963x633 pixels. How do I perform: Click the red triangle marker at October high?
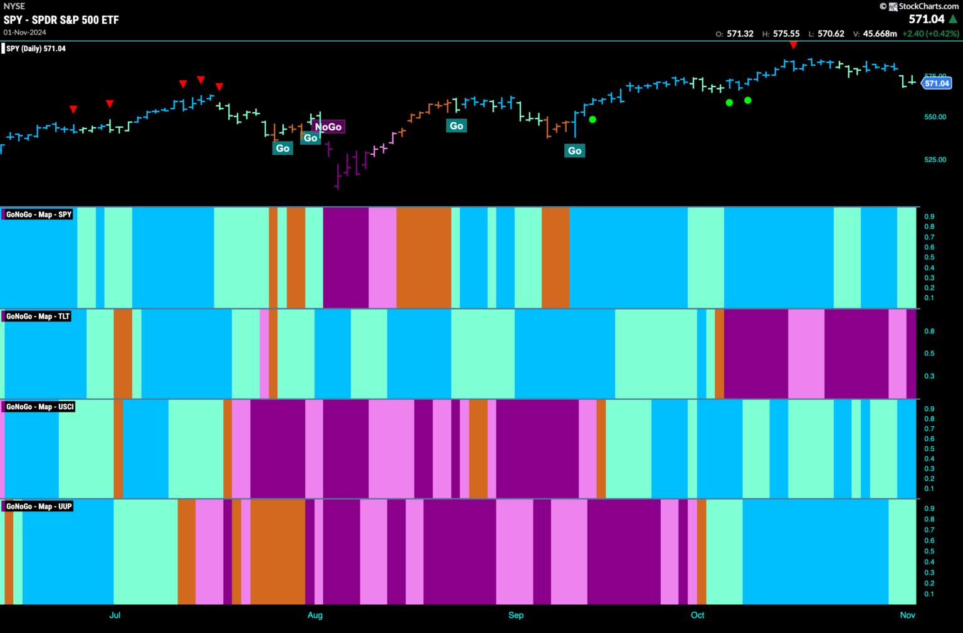(794, 45)
